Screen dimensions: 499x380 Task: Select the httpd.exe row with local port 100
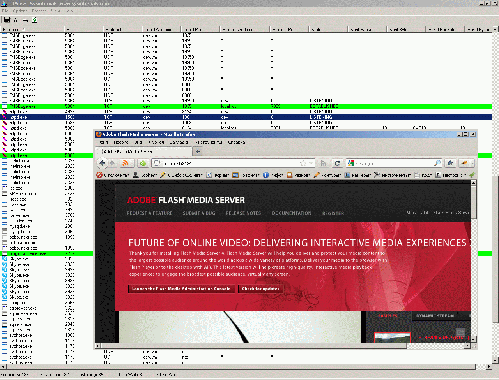[246, 117]
